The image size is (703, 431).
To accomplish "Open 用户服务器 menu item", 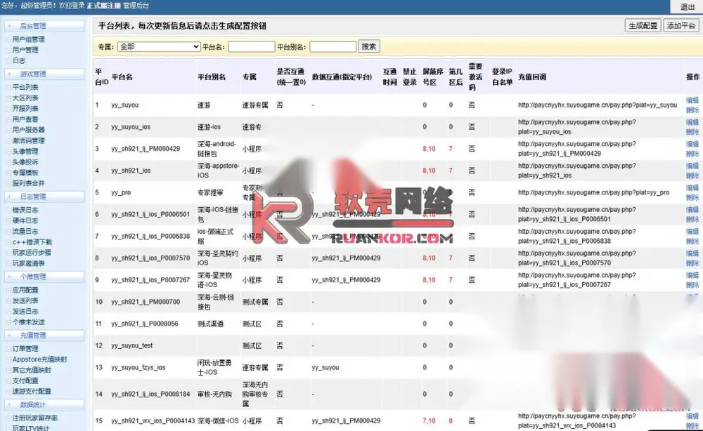I will pos(28,130).
